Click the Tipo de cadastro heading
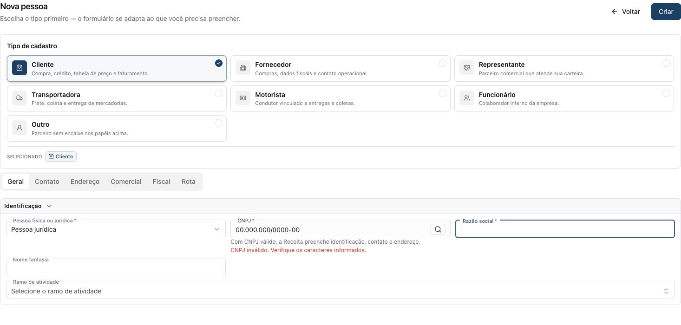The height and width of the screenshot is (325, 681). (x=32, y=46)
